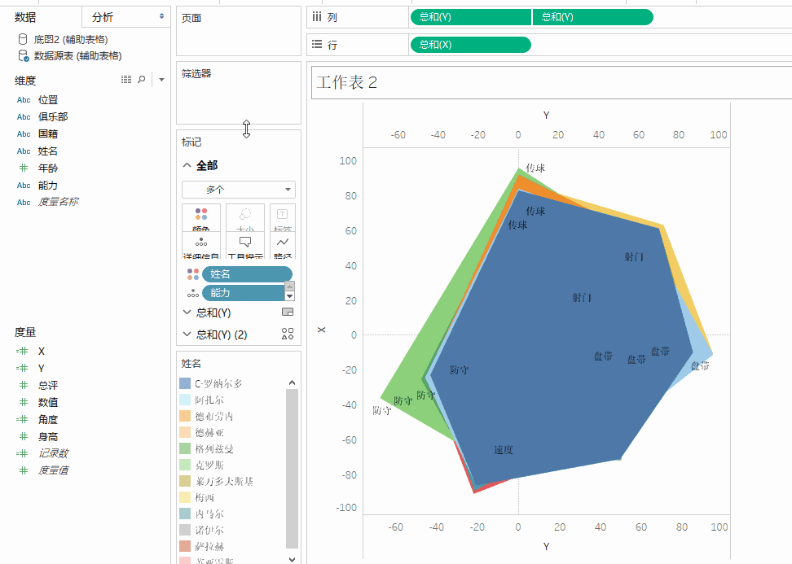Open the 多个 marks type dropdown
This screenshot has height=564, width=792.
click(x=238, y=189)
